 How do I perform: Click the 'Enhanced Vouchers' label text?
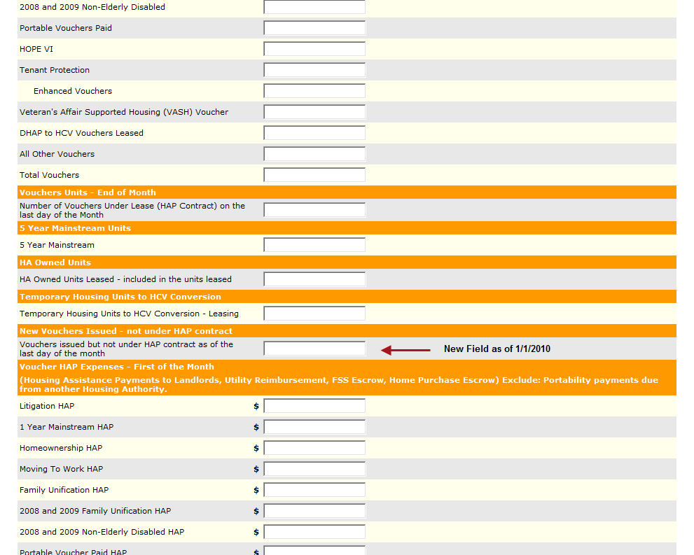pyautogui.click(x=73, y=91)
